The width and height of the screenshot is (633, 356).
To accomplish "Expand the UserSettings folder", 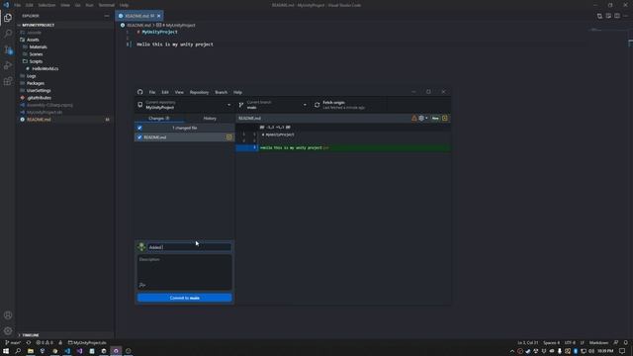I will 39,90.
